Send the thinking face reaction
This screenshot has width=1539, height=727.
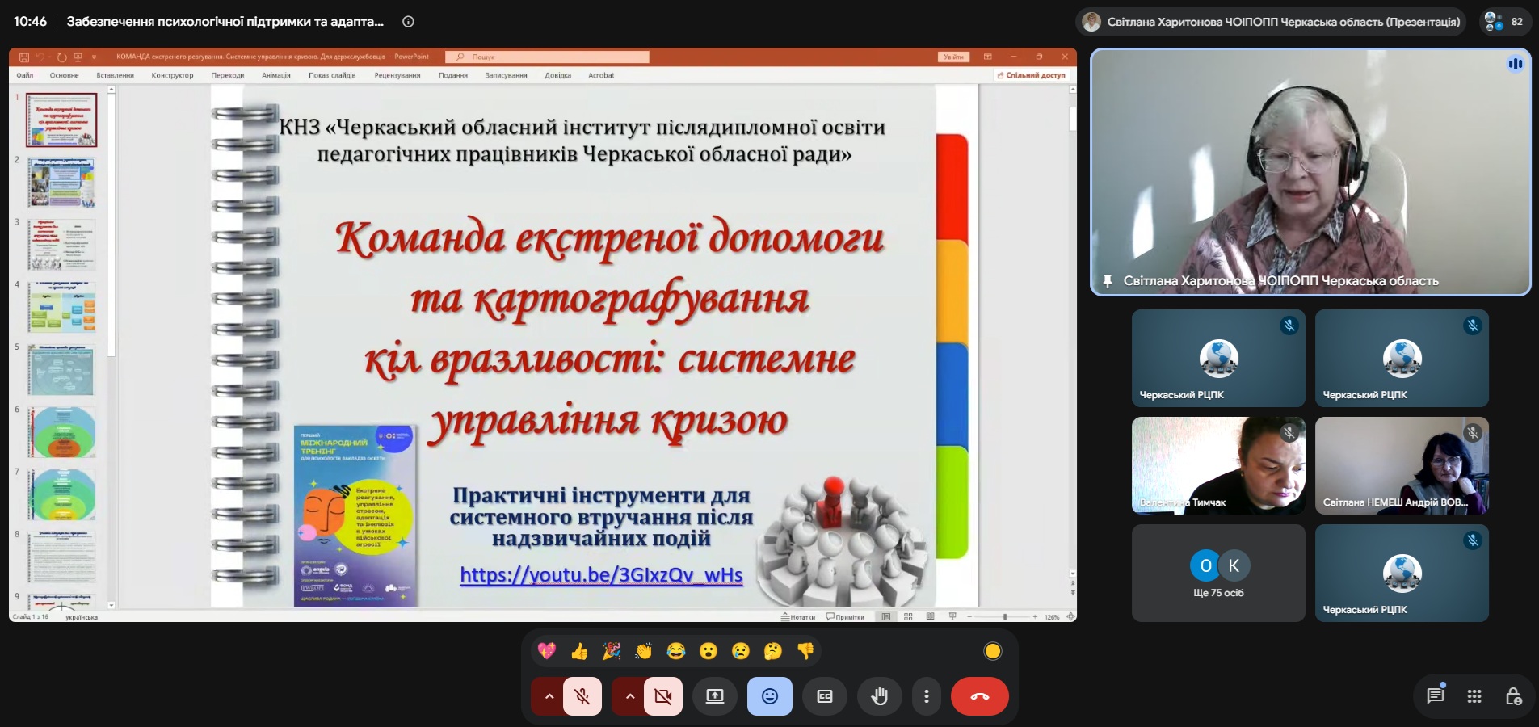click(x=773, y=651)
